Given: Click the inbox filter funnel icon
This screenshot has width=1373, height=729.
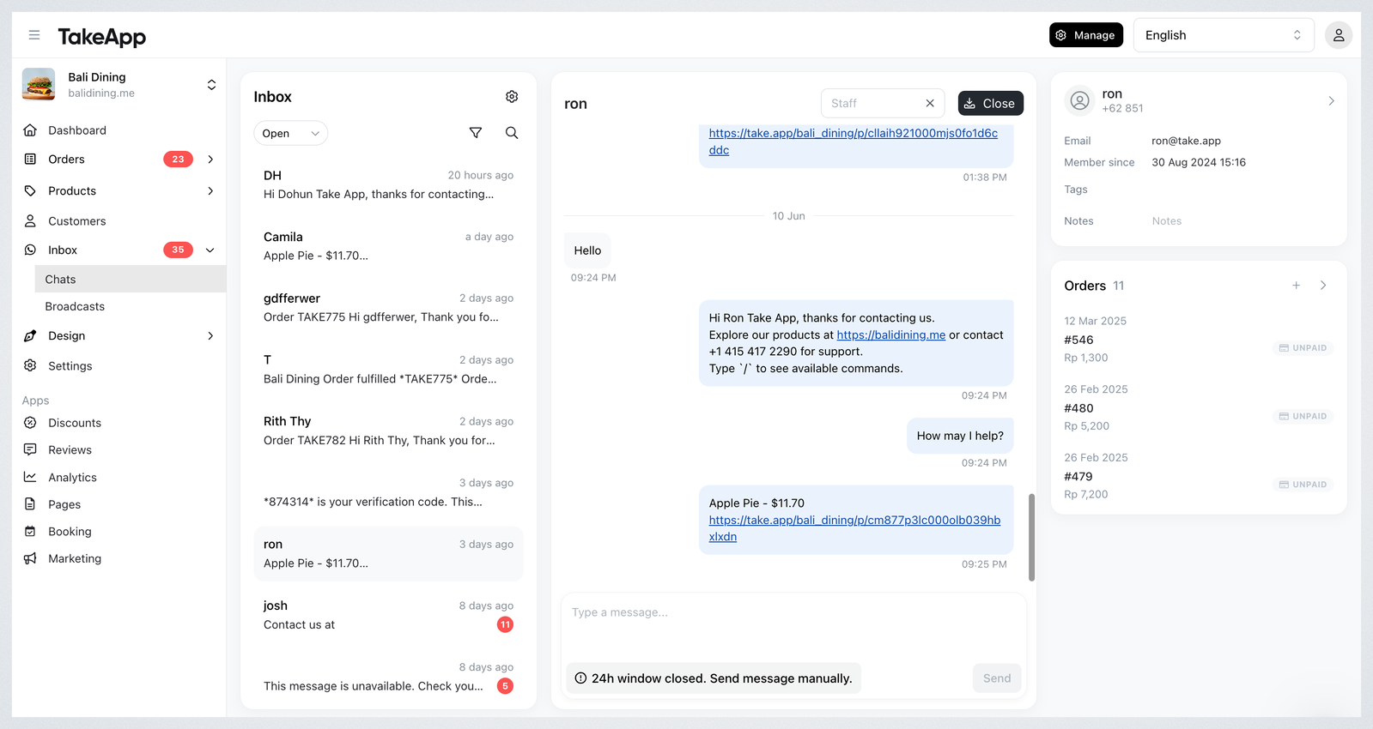Looking at the screenshot, I should [476, 133].
